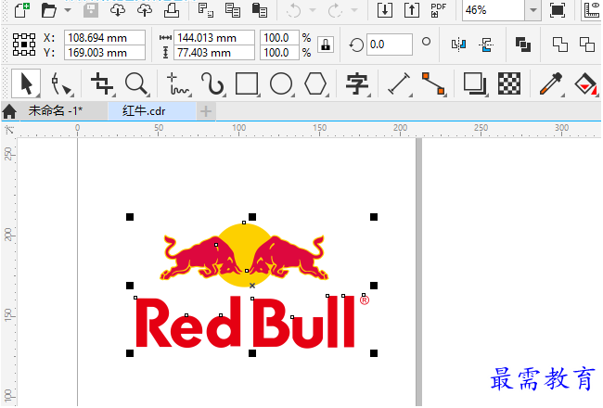
Task: Open the undo history dropdown
Action: (313, 10)
